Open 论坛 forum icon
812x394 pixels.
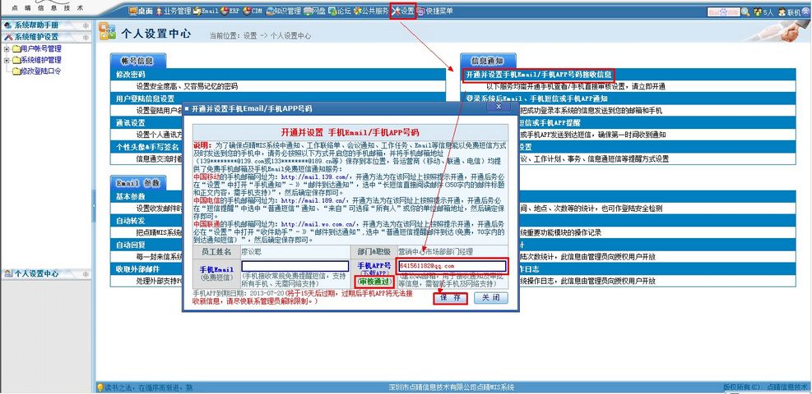click(x=338, y=11)
